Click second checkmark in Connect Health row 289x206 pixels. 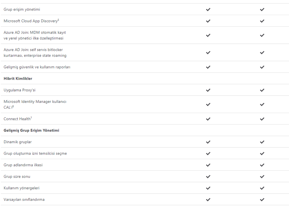coord(262,119)
